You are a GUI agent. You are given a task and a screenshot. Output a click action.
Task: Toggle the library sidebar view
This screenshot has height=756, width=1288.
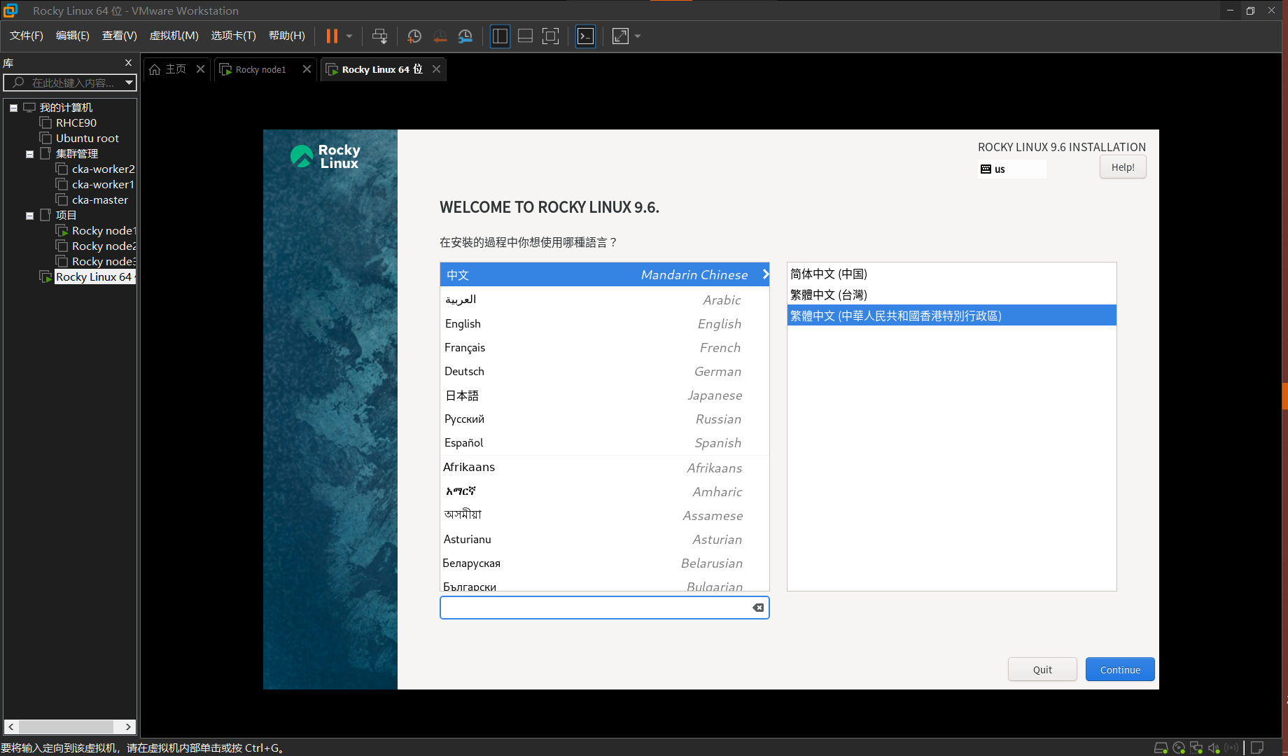[500, 36]
